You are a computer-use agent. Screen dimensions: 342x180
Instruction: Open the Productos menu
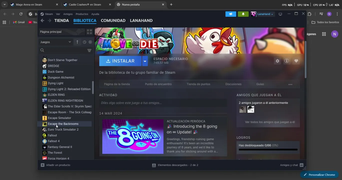click(x=82, y=14)
